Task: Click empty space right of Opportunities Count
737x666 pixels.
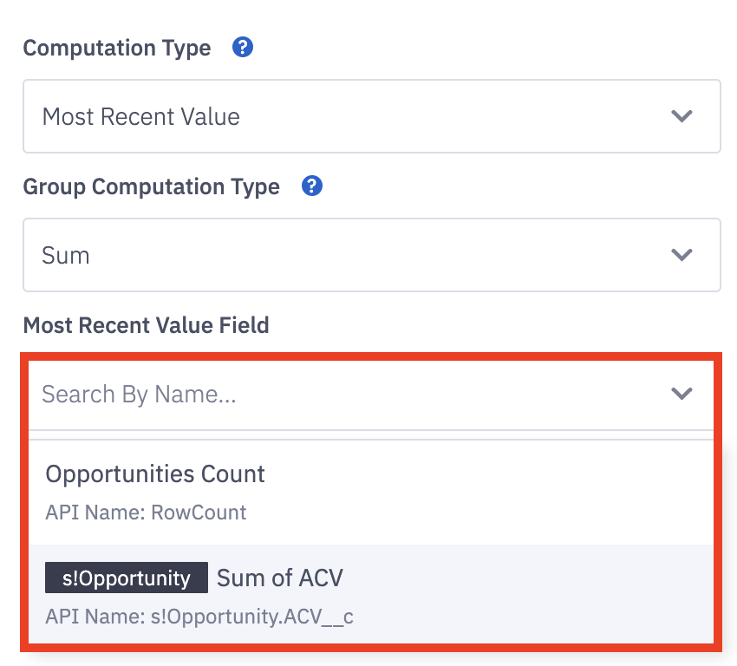Action: [503, 475]
